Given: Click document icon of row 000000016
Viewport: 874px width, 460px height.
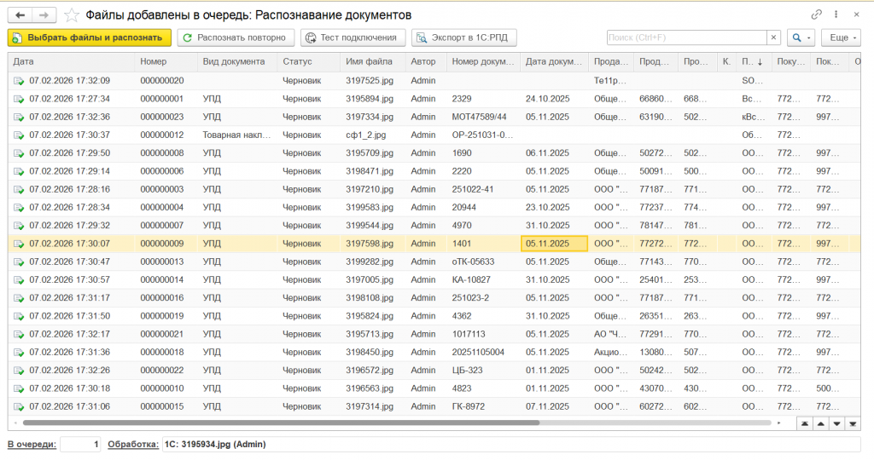Looking at the screenshot, I should (19, 298).
